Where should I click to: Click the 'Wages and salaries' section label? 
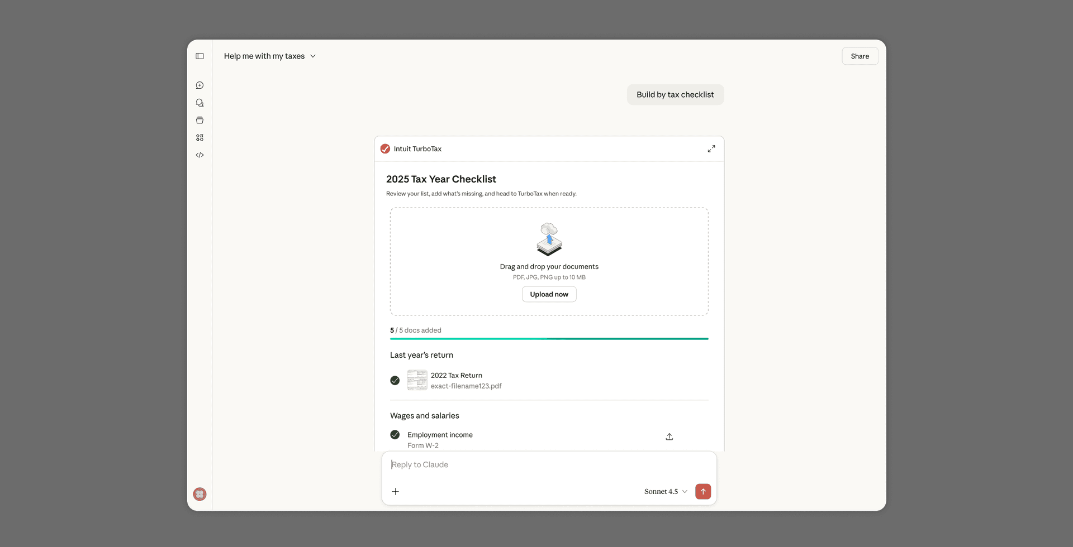point(425,416)
